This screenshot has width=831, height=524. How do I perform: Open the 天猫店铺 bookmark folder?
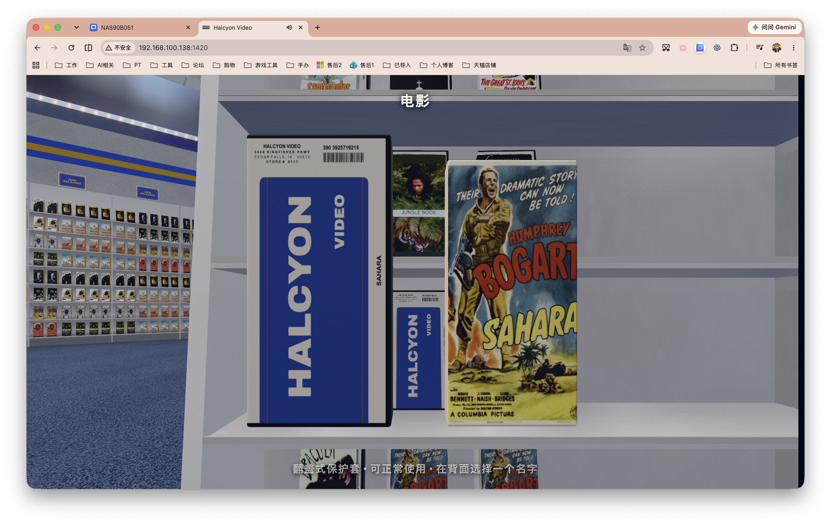tap(479, 65)
